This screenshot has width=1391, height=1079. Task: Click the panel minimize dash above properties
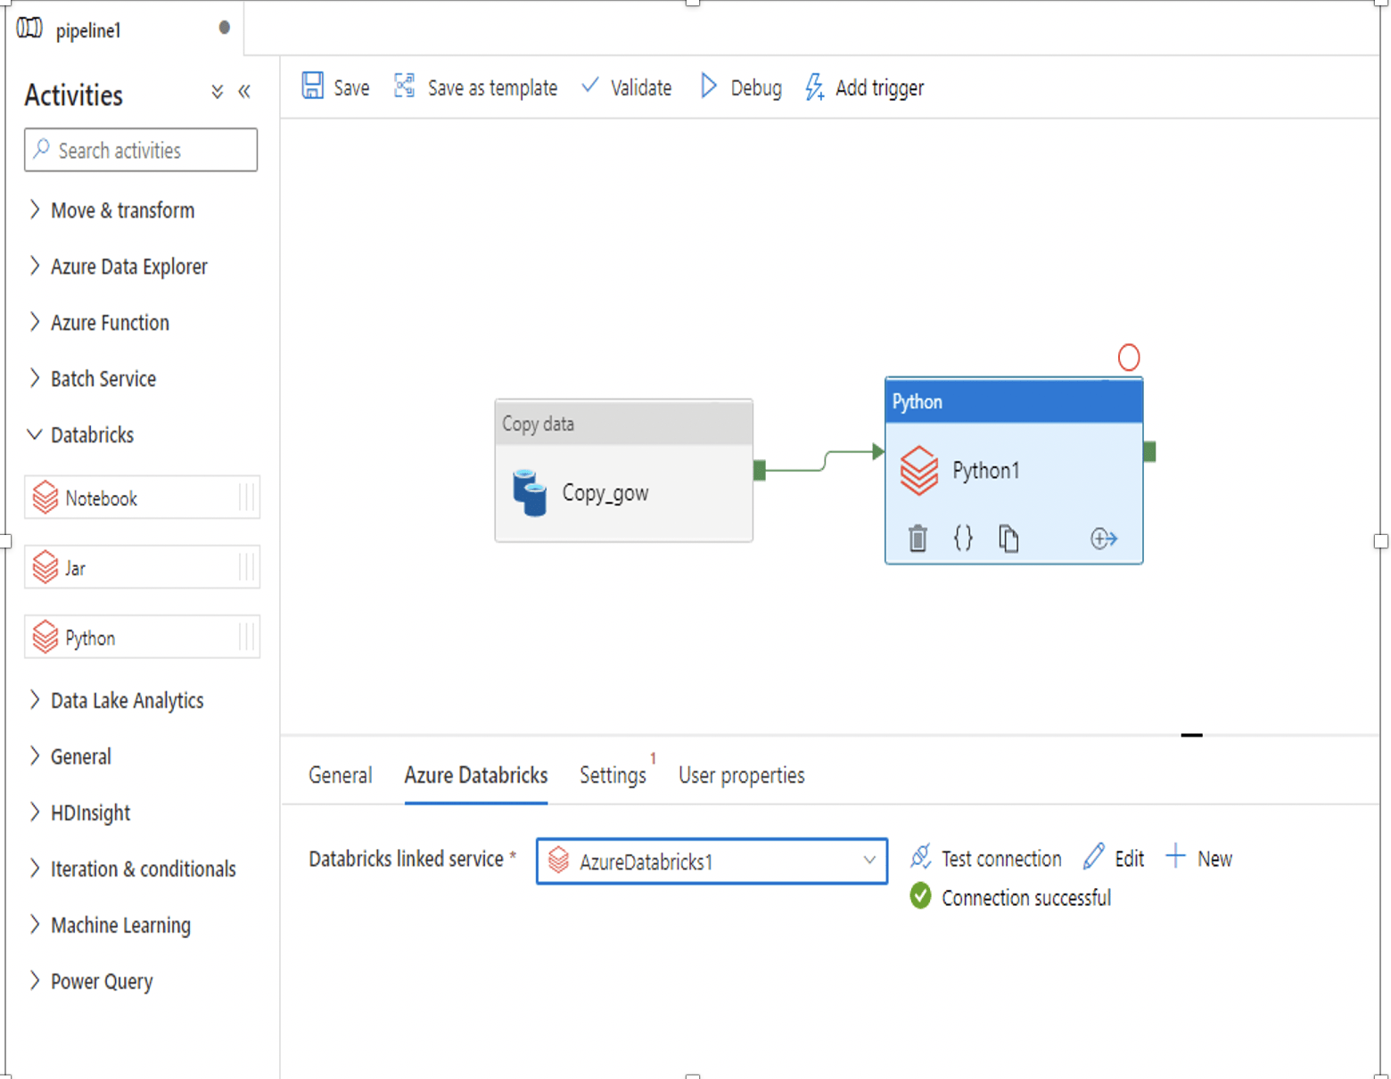click(1191, 735)
